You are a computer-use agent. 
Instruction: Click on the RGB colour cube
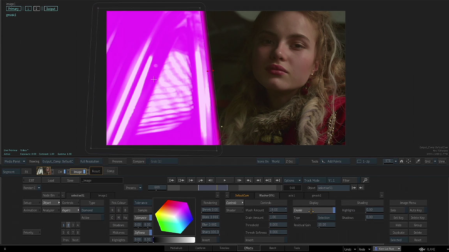(x=174, y=217)
